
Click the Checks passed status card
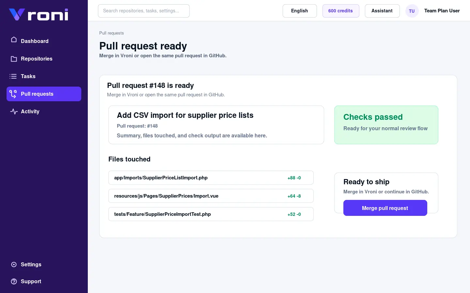tap(386, 125)
